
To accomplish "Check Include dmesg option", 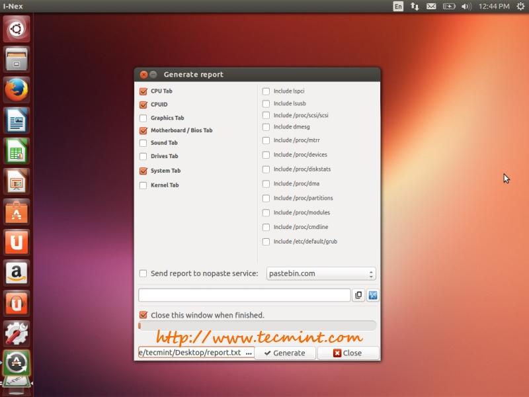I will tap(266, 127).
